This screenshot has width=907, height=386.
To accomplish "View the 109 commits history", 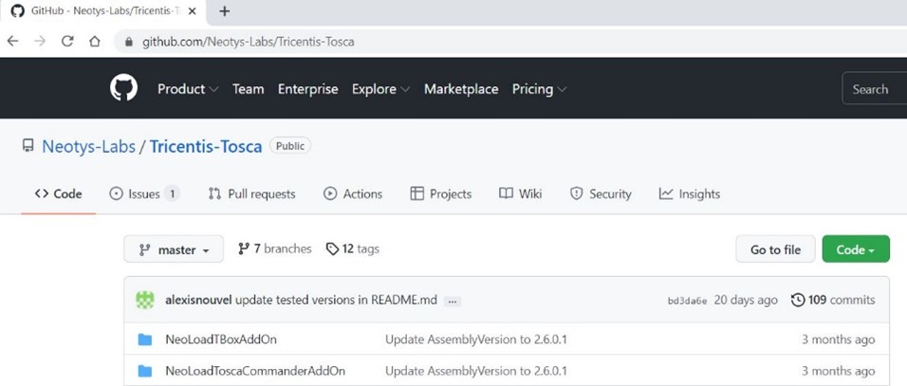I will click(833, 301).
